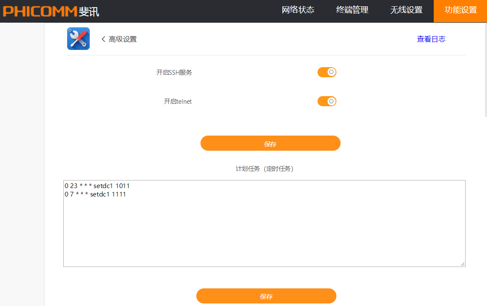Click the textarea resize handle corner

[463, 264]
